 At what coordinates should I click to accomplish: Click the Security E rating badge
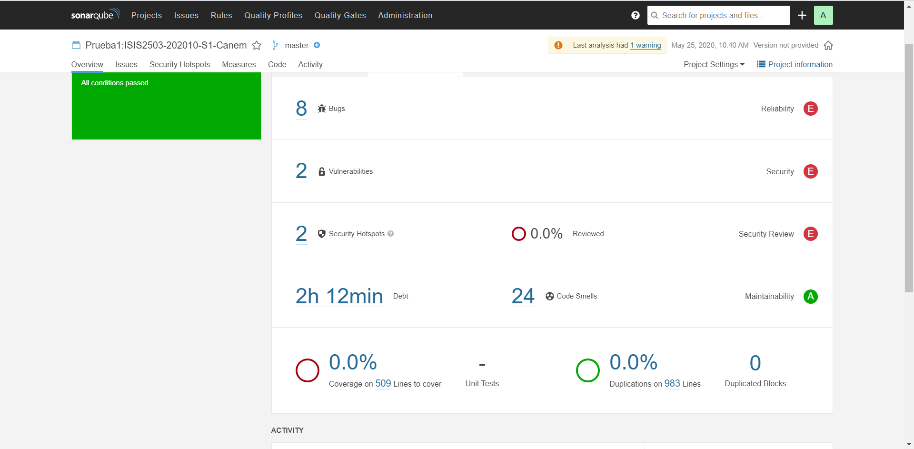tap(810, 171)
